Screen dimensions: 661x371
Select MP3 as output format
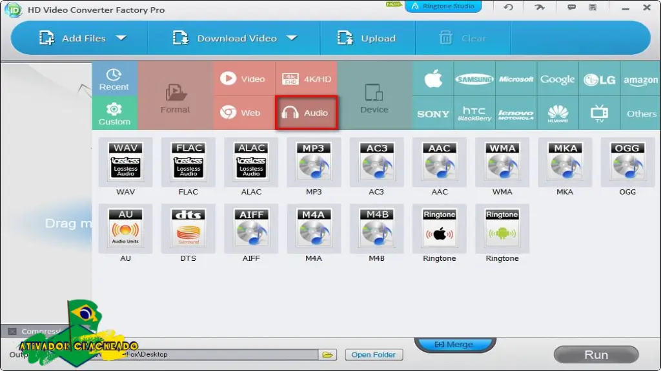pyautogui.click(x=314, y=162)
